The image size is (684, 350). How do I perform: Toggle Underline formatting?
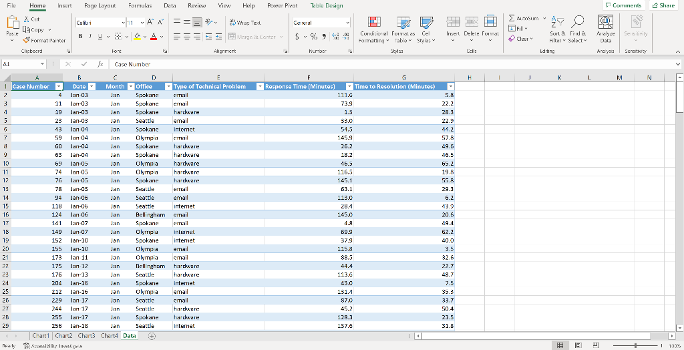100,37
